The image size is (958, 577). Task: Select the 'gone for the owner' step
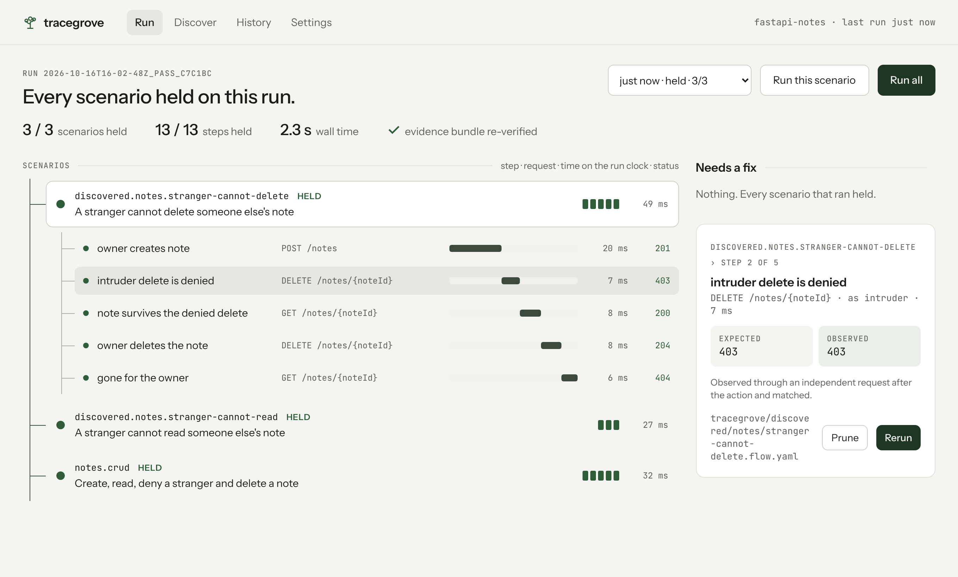[377, 378]
